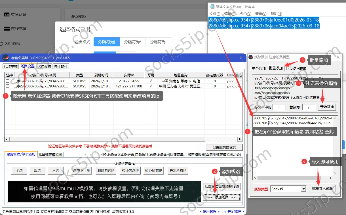
Task: Select output format 分隔符为: option
Action: pos(158,42)
